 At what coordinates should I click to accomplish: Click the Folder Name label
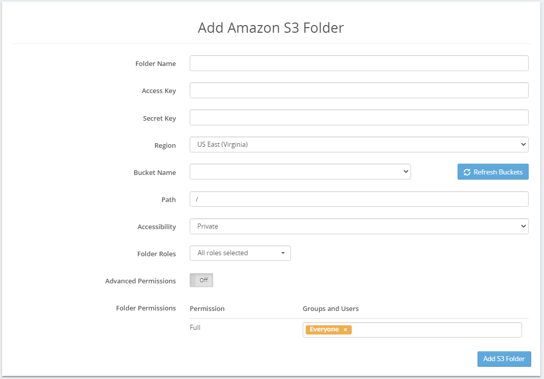[155, 63]
